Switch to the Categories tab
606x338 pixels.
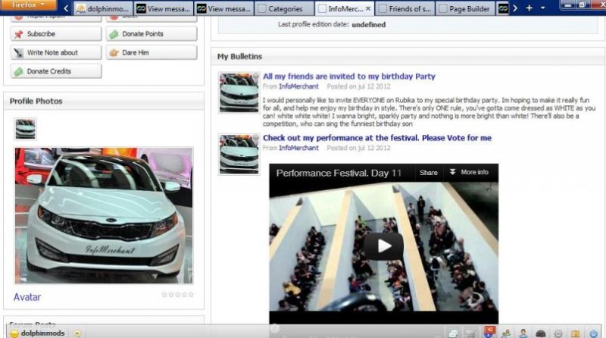[284, 8]
